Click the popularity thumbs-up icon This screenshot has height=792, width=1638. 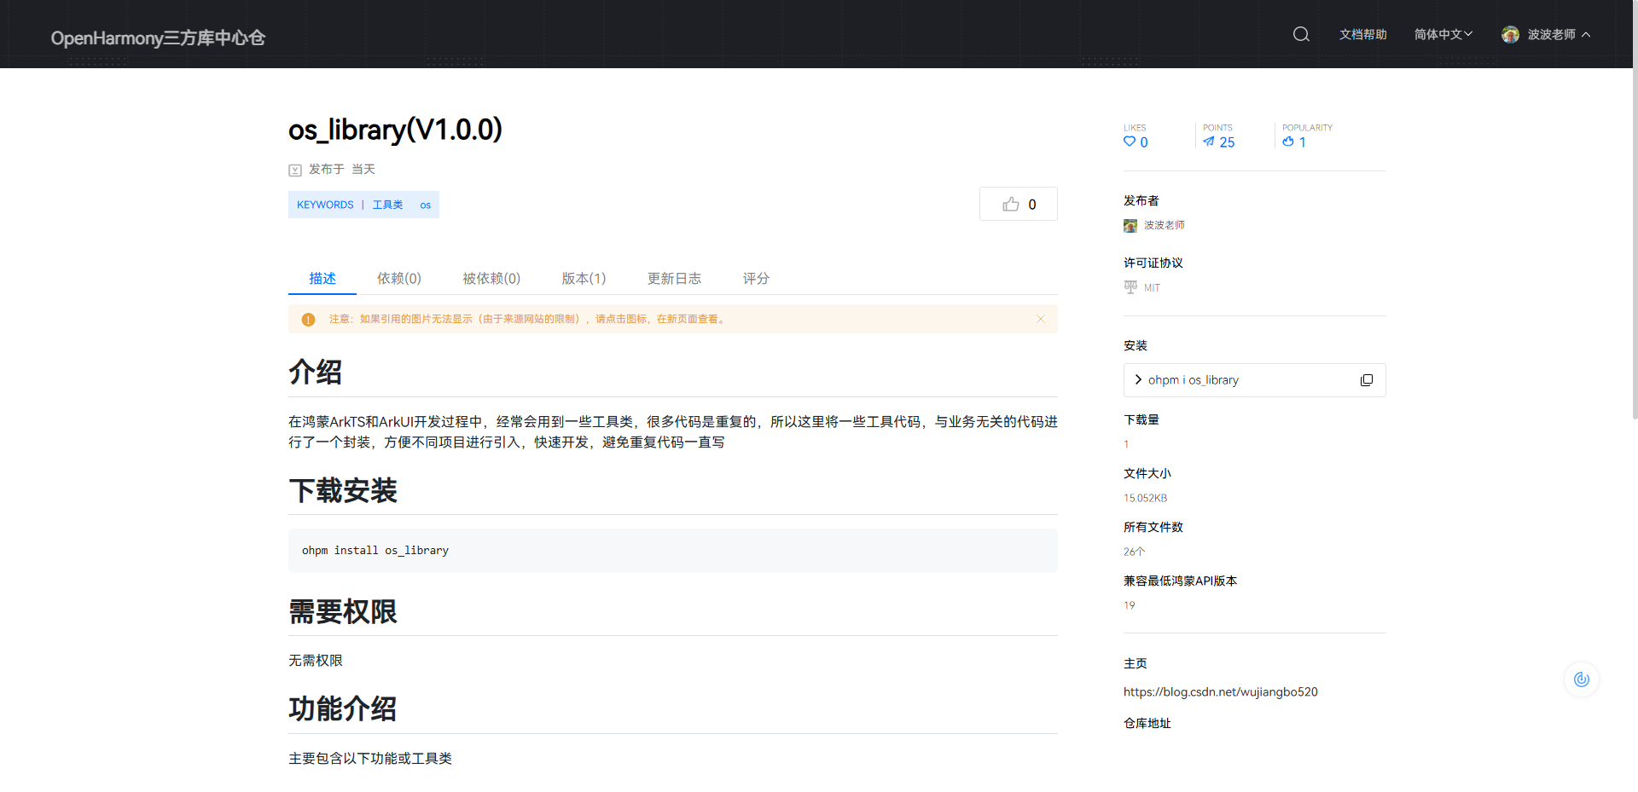pyautogui.click(x=1288, y=142)
